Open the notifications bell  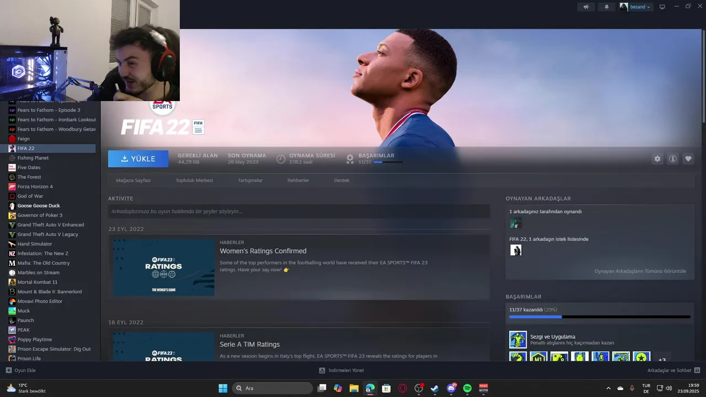[x=607, y=7]
